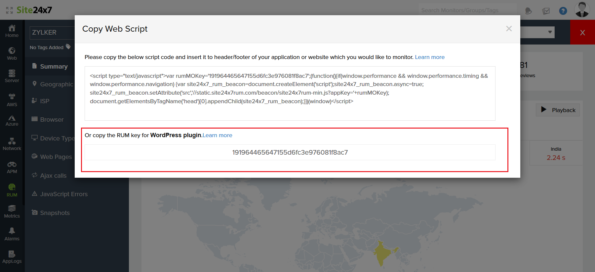Select the Browser menu item

tap(48, 119)
